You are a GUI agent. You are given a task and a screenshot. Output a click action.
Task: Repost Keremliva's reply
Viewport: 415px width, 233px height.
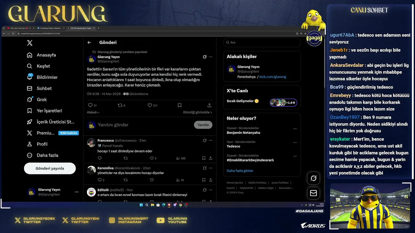click(125, 180)
